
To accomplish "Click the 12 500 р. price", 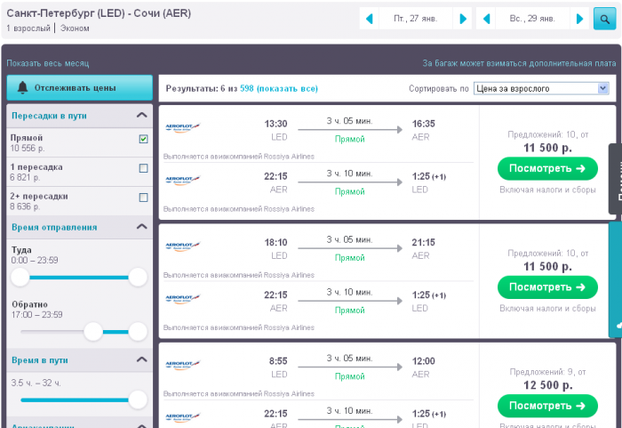I will [547, 385].
